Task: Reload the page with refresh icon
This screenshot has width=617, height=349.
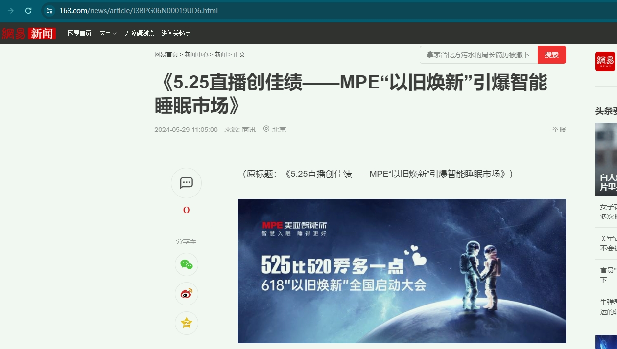Action: 28,11
